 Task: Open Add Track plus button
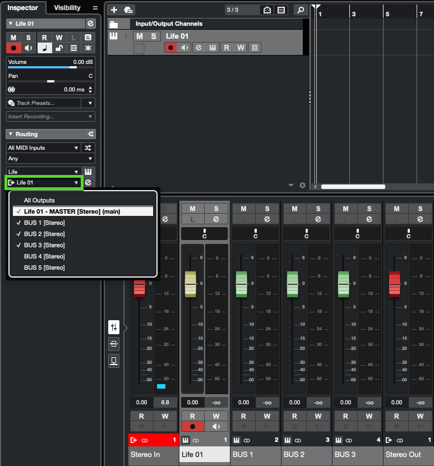tap(114, 10)
